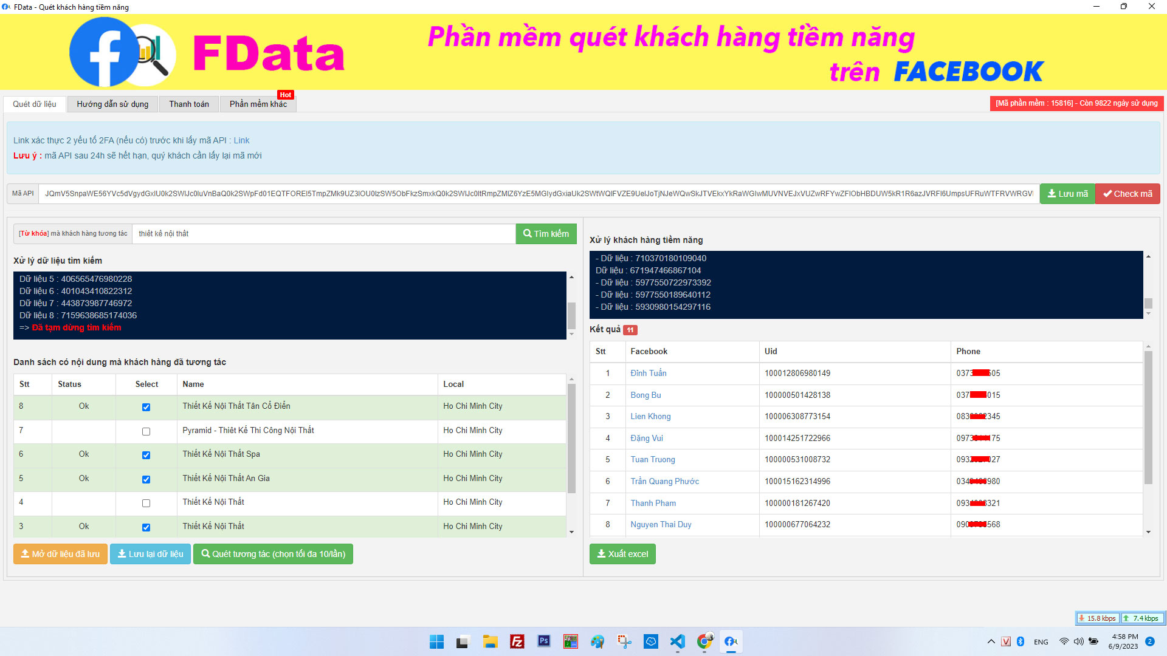
Task: Open Chrome browser from taskbar
Action: click(x=704, y=641)
